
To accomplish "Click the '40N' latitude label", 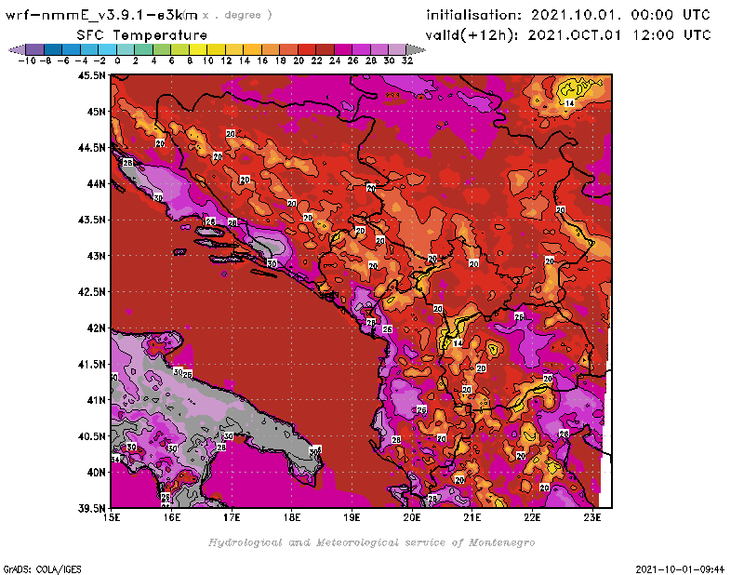I will [96, 473].
